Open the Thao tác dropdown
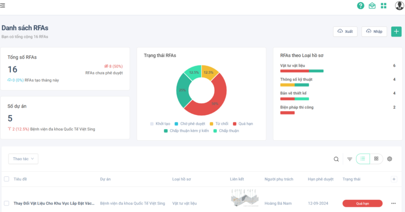This screenshot has width=405, height=212. (x=23, y=159)
